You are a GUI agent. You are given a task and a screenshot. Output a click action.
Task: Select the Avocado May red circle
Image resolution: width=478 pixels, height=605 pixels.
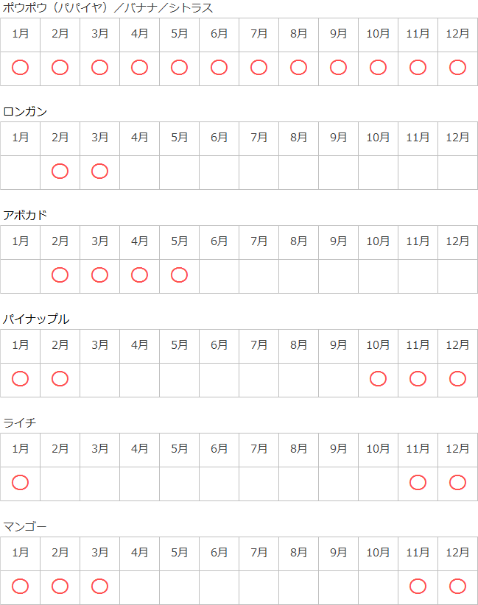tap(179, 275)
